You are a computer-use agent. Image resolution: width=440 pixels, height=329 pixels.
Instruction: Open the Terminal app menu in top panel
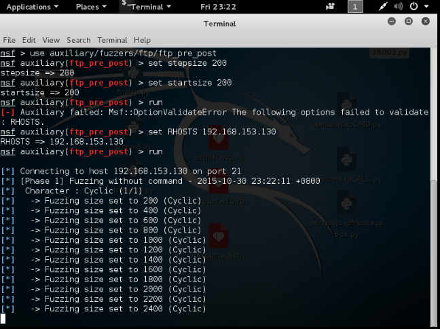[145, 7]
